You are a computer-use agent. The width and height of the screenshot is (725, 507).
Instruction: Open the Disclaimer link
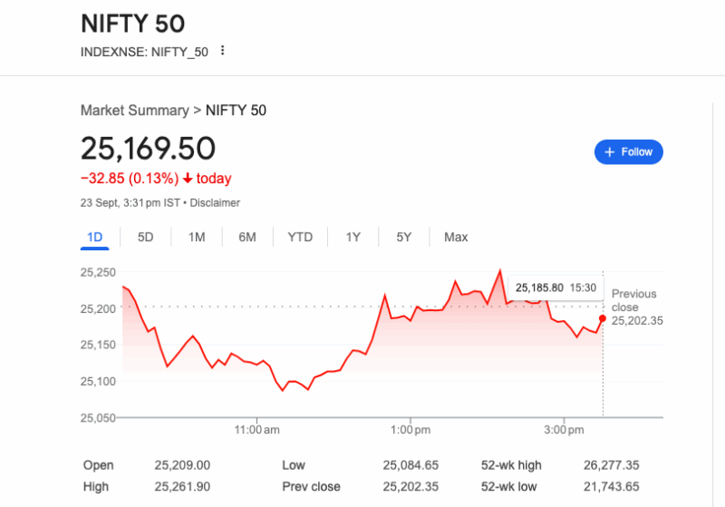pos(215,203)
